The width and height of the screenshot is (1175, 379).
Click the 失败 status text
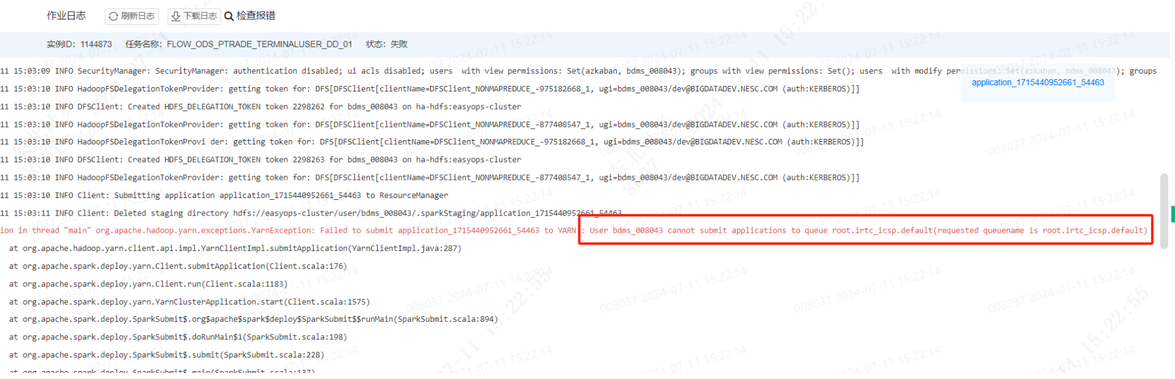pyautogui.click(x=399, y=44)
